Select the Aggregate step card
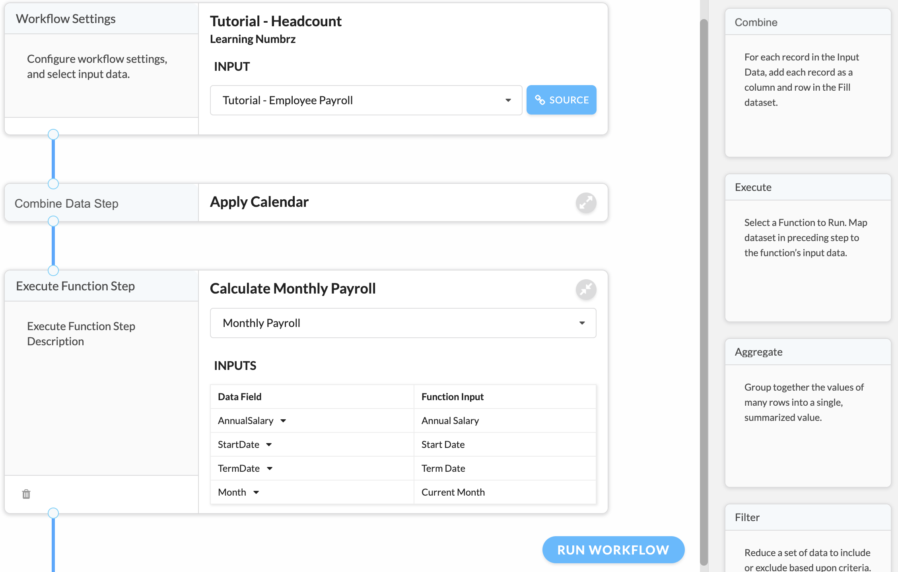This screenshot has height=572, width=898. [x=808, y=413]
